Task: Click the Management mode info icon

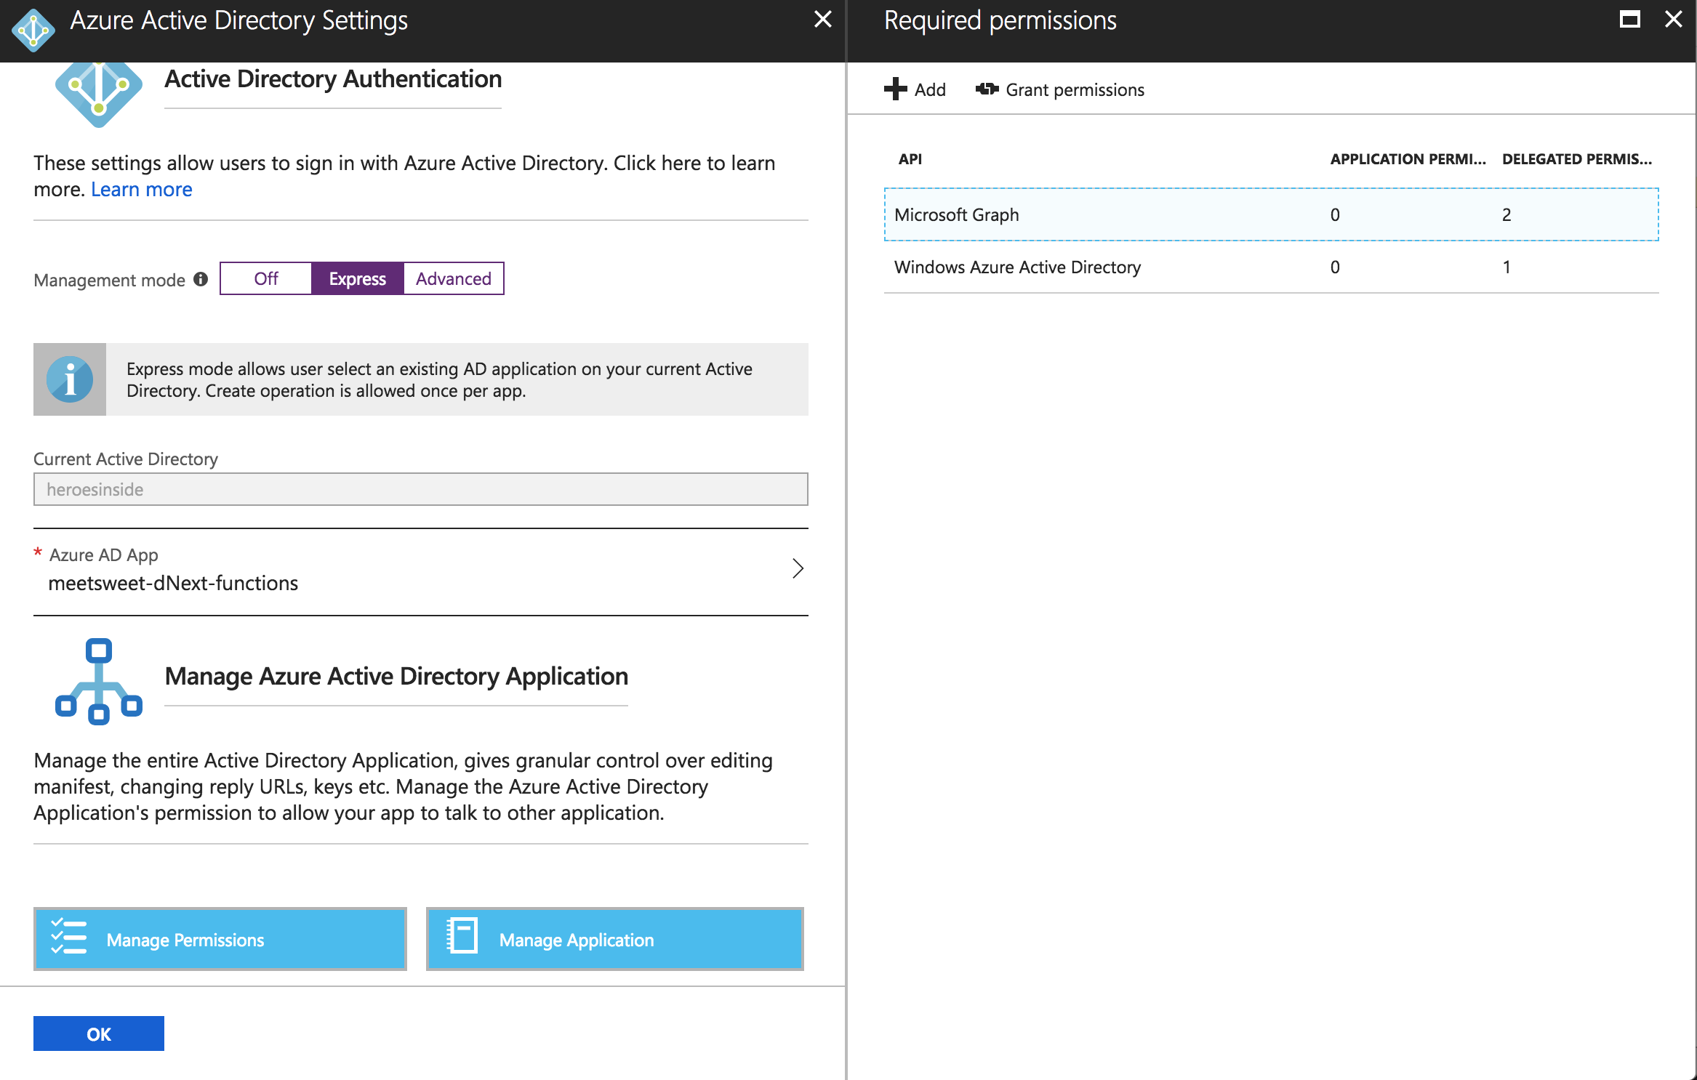Action: (x=201, y=279)
